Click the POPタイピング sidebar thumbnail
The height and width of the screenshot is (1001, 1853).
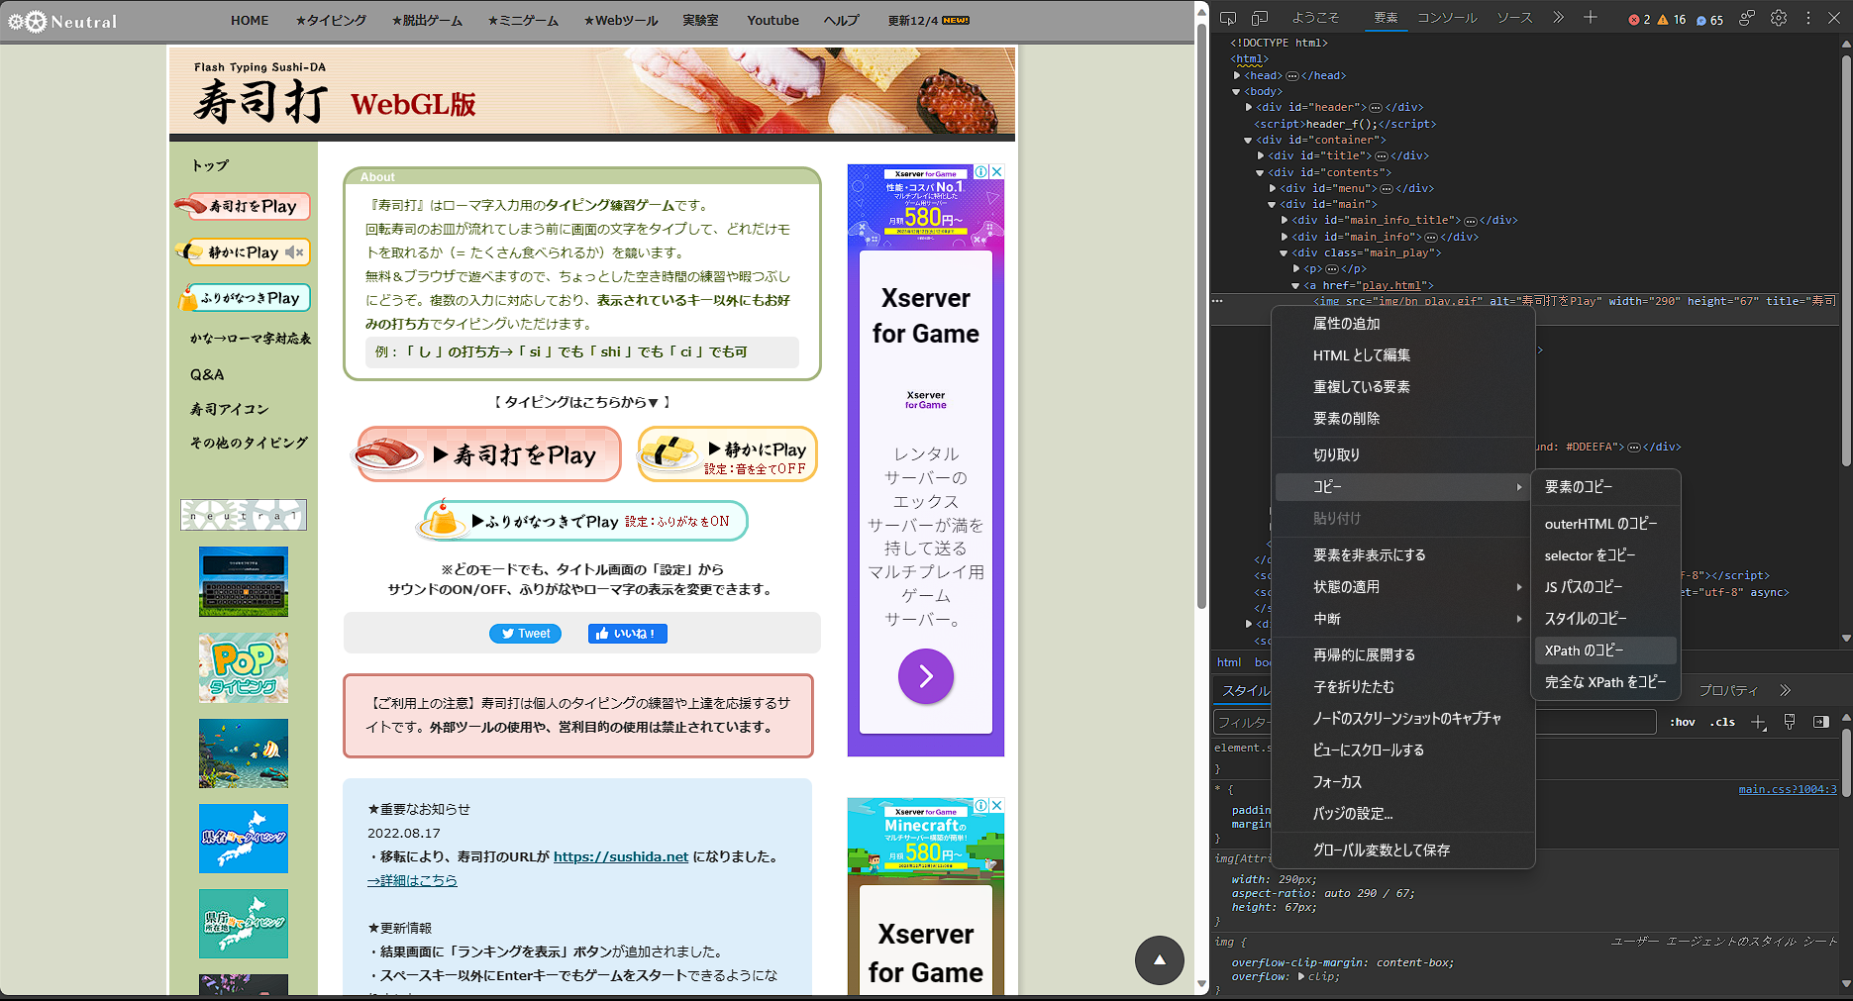(243, 666)
